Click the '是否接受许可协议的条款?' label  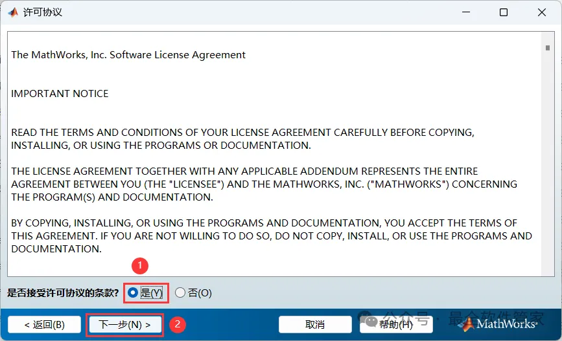click(63, 293)
